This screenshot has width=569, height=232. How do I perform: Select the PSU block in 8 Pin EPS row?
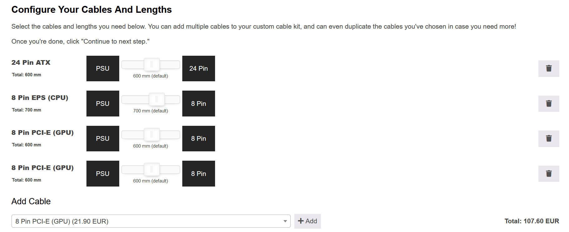point(103,103)
